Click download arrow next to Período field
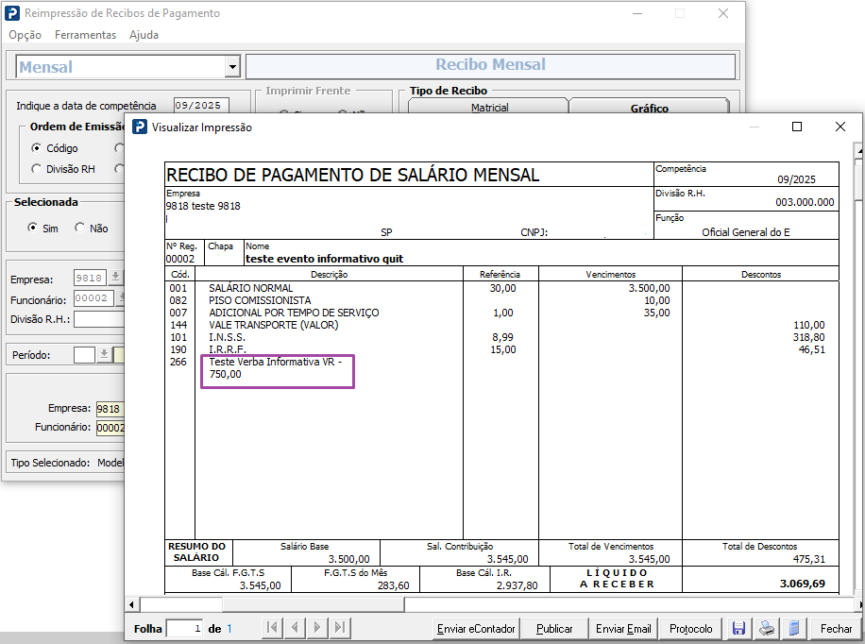The image size is (865, 644). 104,355
